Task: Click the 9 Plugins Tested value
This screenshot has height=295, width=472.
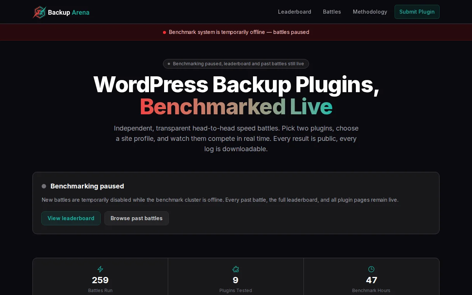Action: pyautogui.click(x=236, y=280)
